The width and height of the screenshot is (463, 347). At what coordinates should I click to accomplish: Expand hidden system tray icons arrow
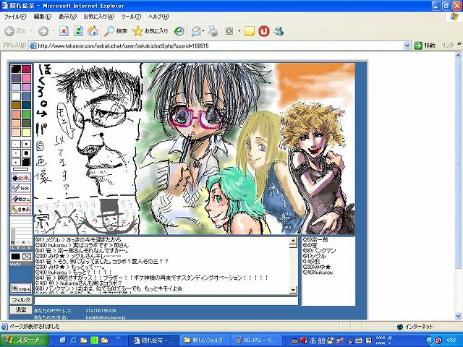coord(430,340)
